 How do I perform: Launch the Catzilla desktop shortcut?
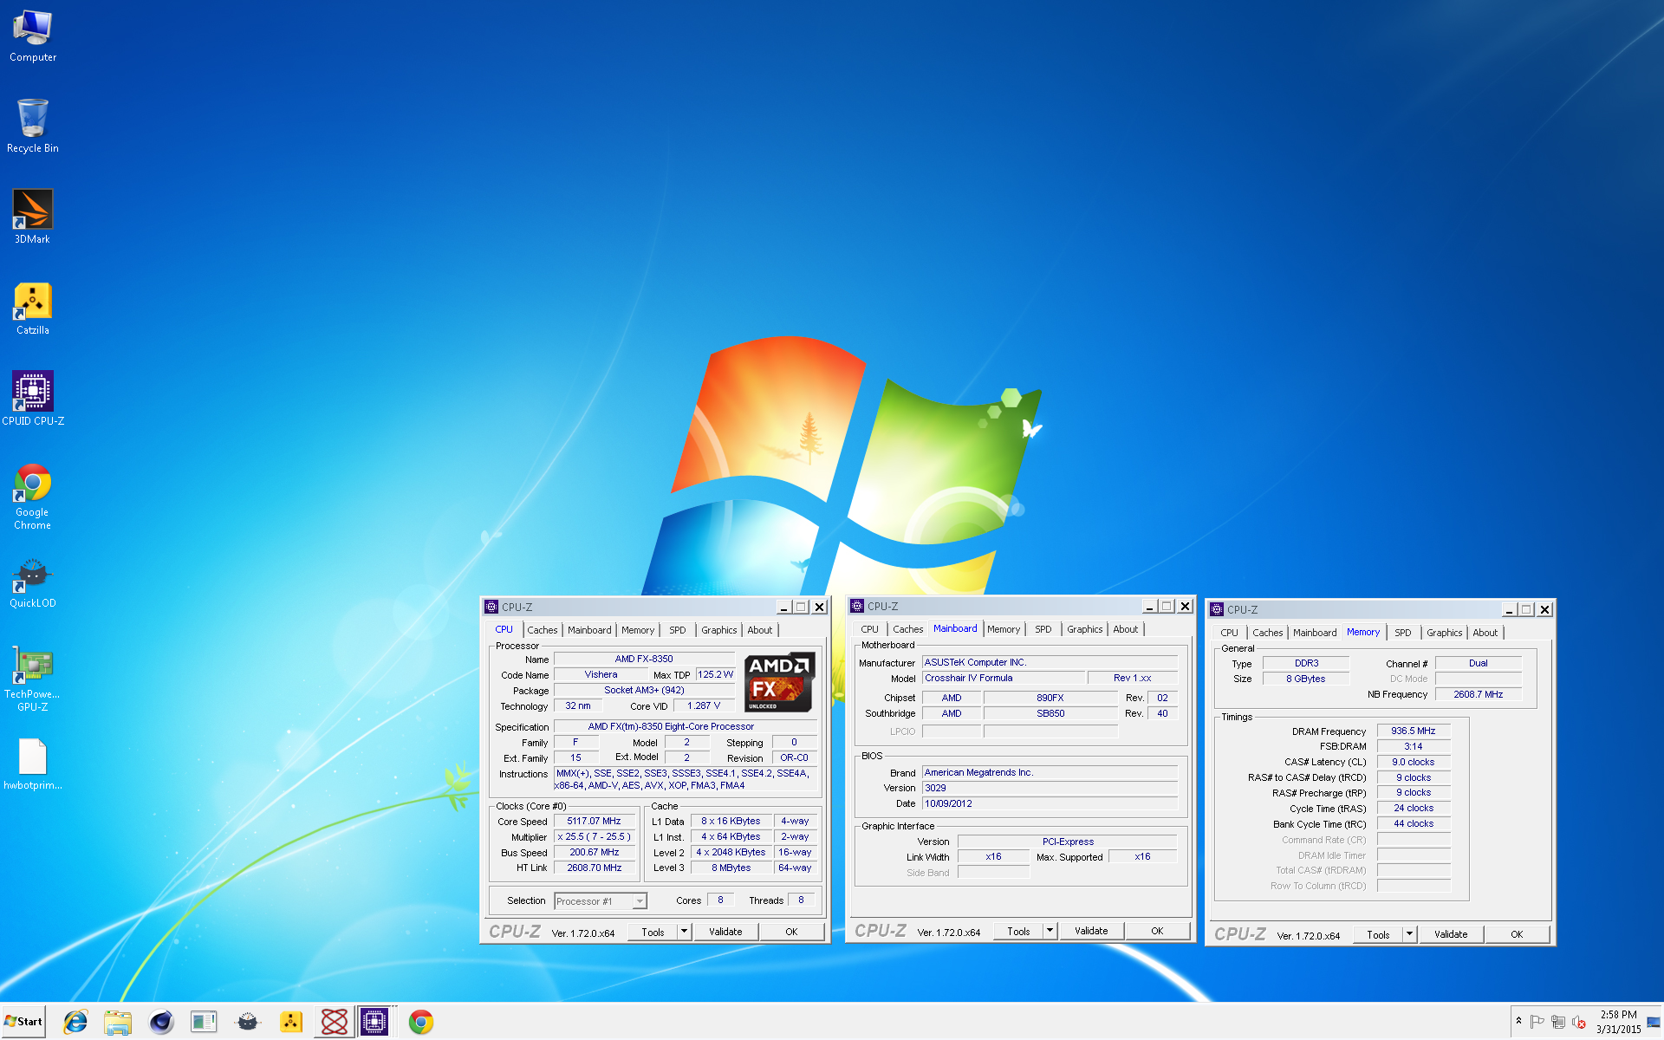pyautogui.click(x=33, y=309)
